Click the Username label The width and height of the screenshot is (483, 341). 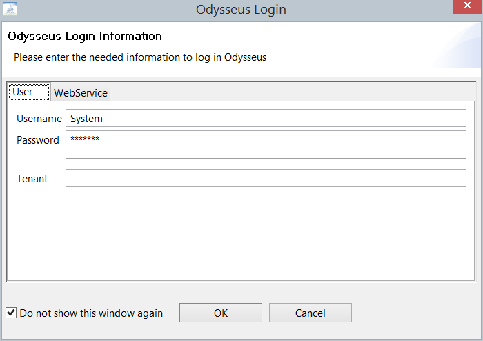click(x=39, y=119)
